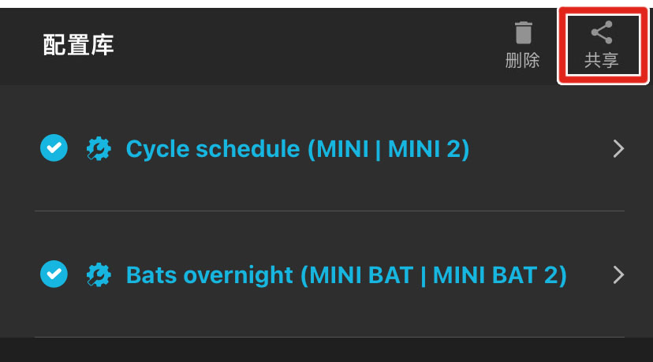Uncheck the Bats overnight checkmark
Viewport: 653px width, 362px height.
tap(53, 274)
